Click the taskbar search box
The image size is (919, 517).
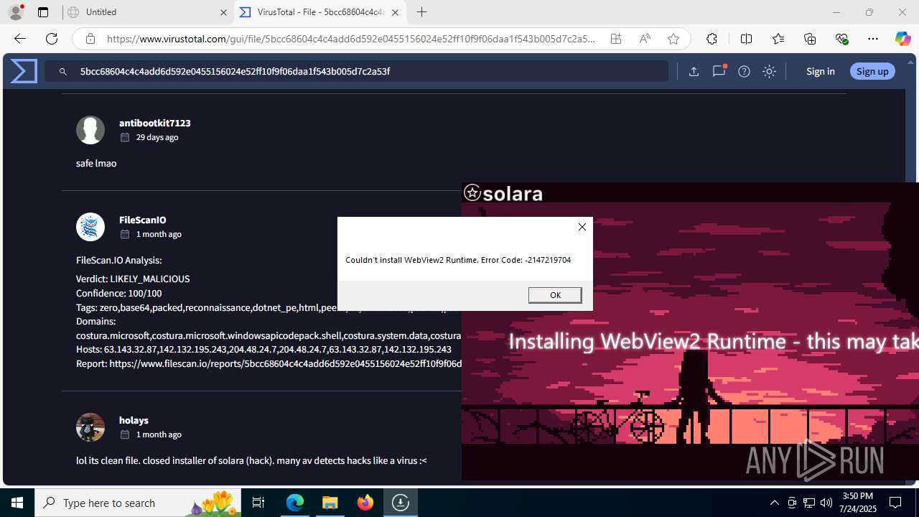click(x=138, y=503)
